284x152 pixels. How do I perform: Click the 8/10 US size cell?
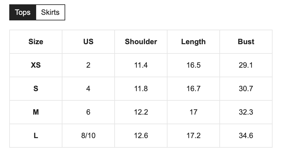point(88,136)
